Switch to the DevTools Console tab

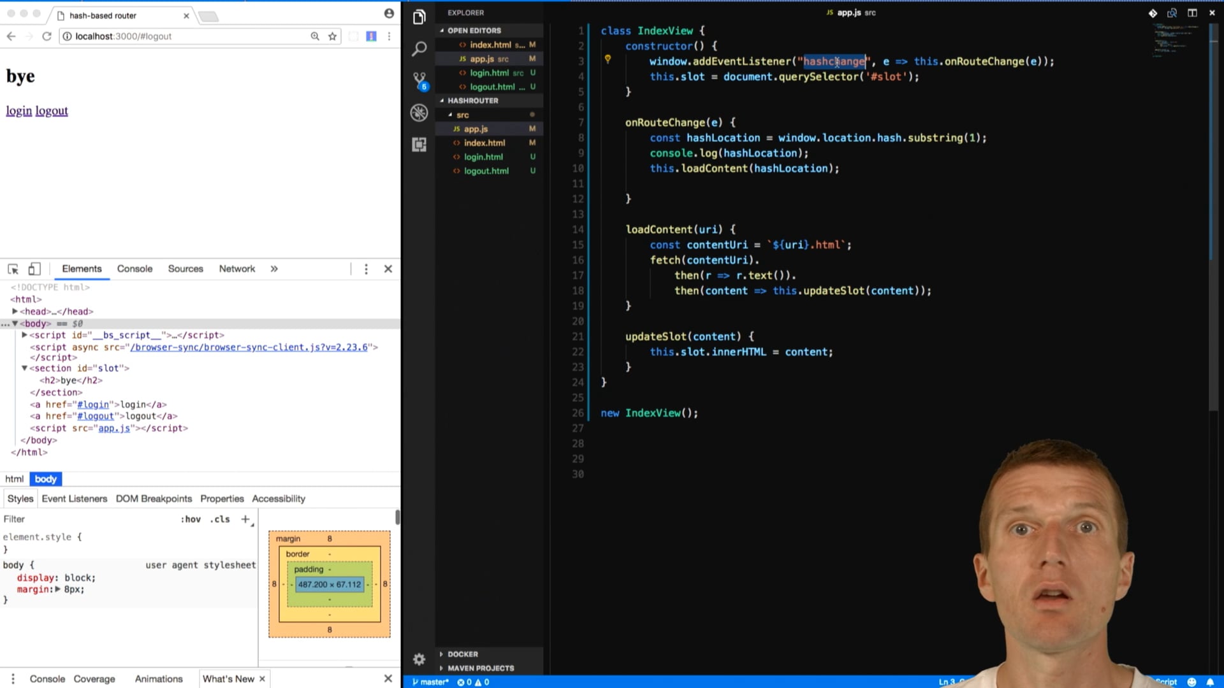coord(135,269)
